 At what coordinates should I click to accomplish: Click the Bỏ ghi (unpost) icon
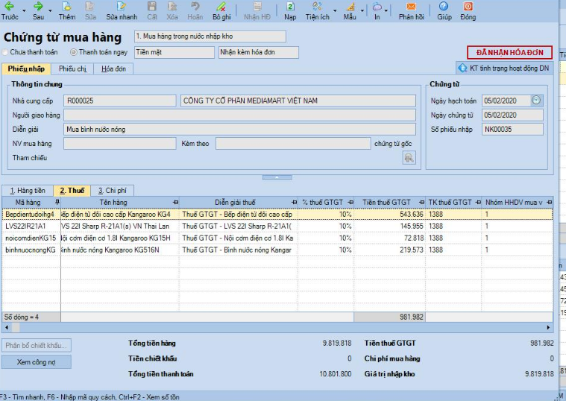(x=221, y=6)
